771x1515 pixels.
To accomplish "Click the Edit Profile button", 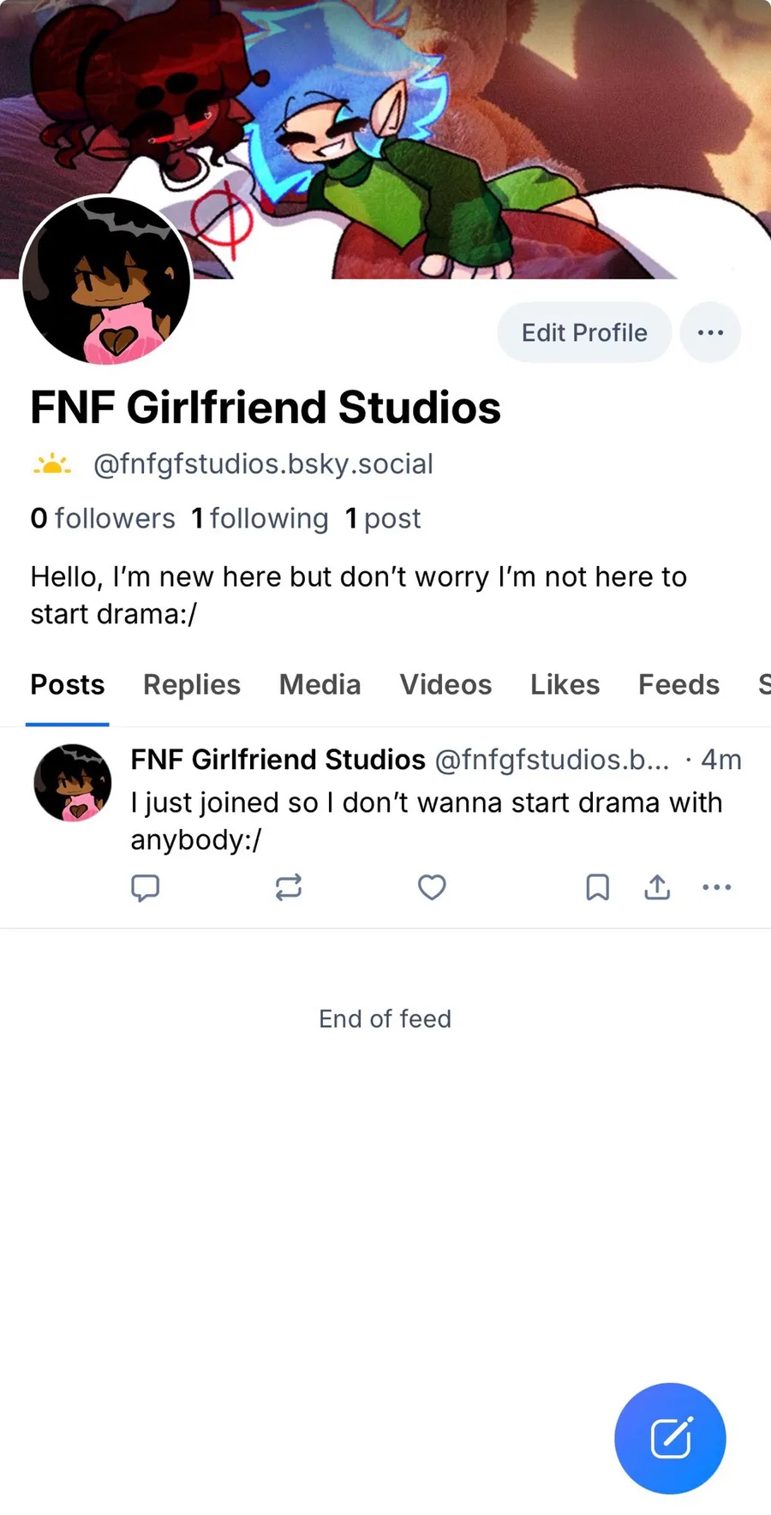I will coord(584,332).
